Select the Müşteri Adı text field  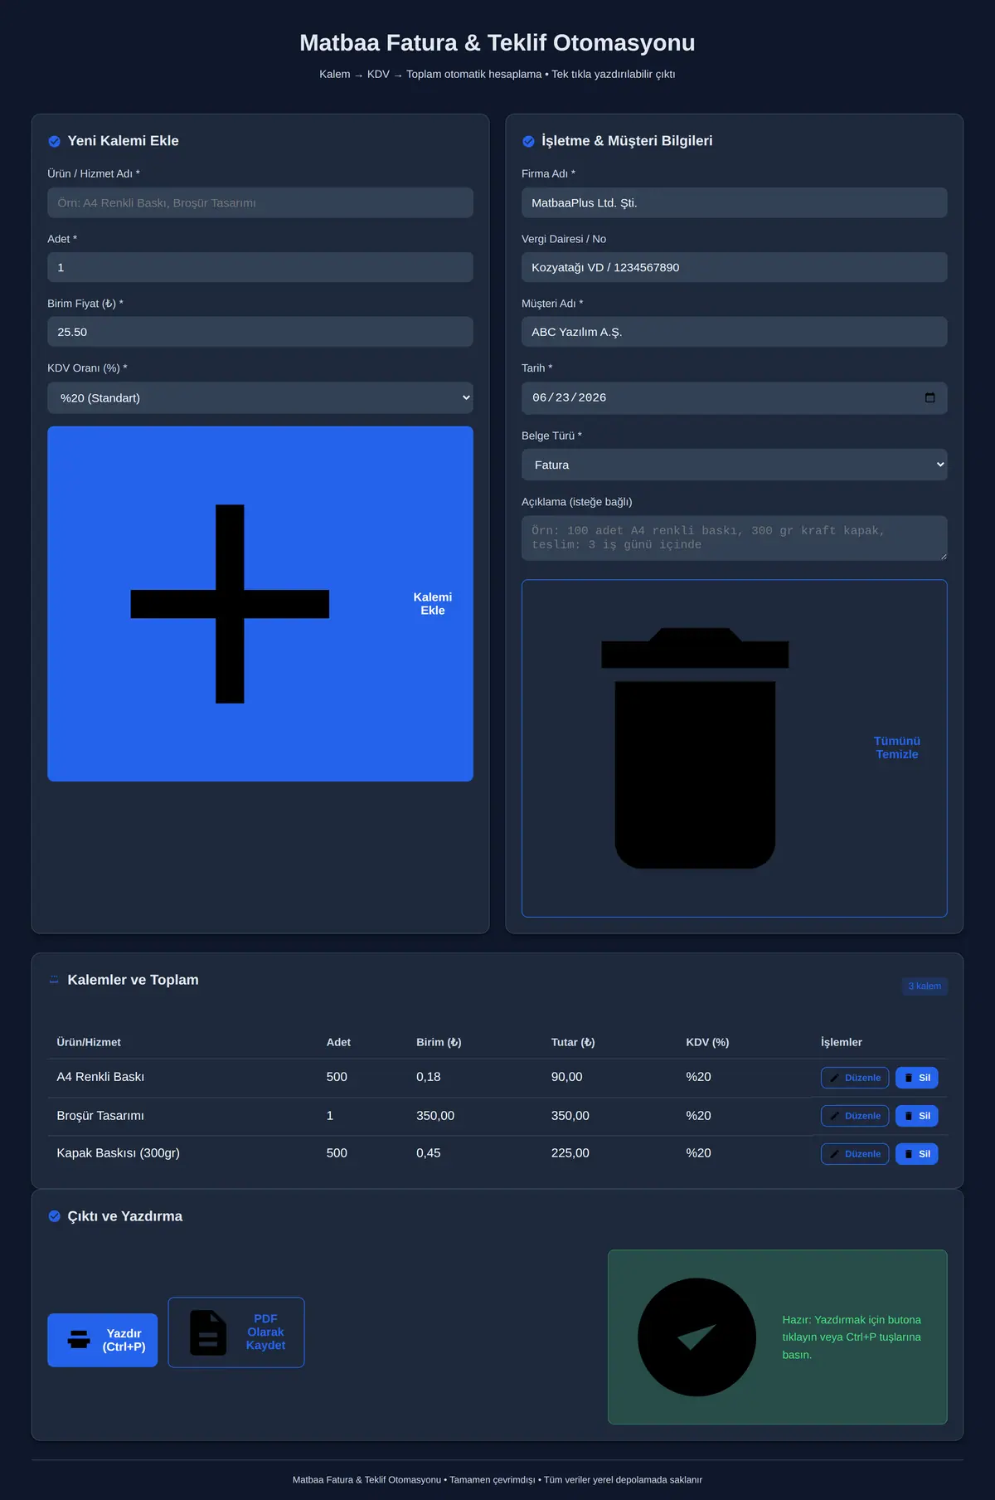(734, 332)
